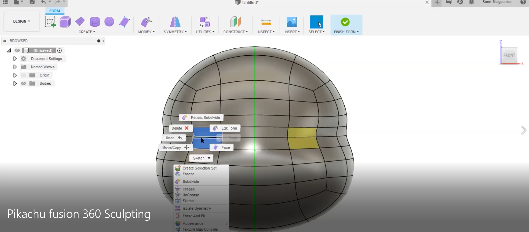This screenshot has height=232, width=529.
Task: Click the Symmetry mirror icon
Action: 175,22
